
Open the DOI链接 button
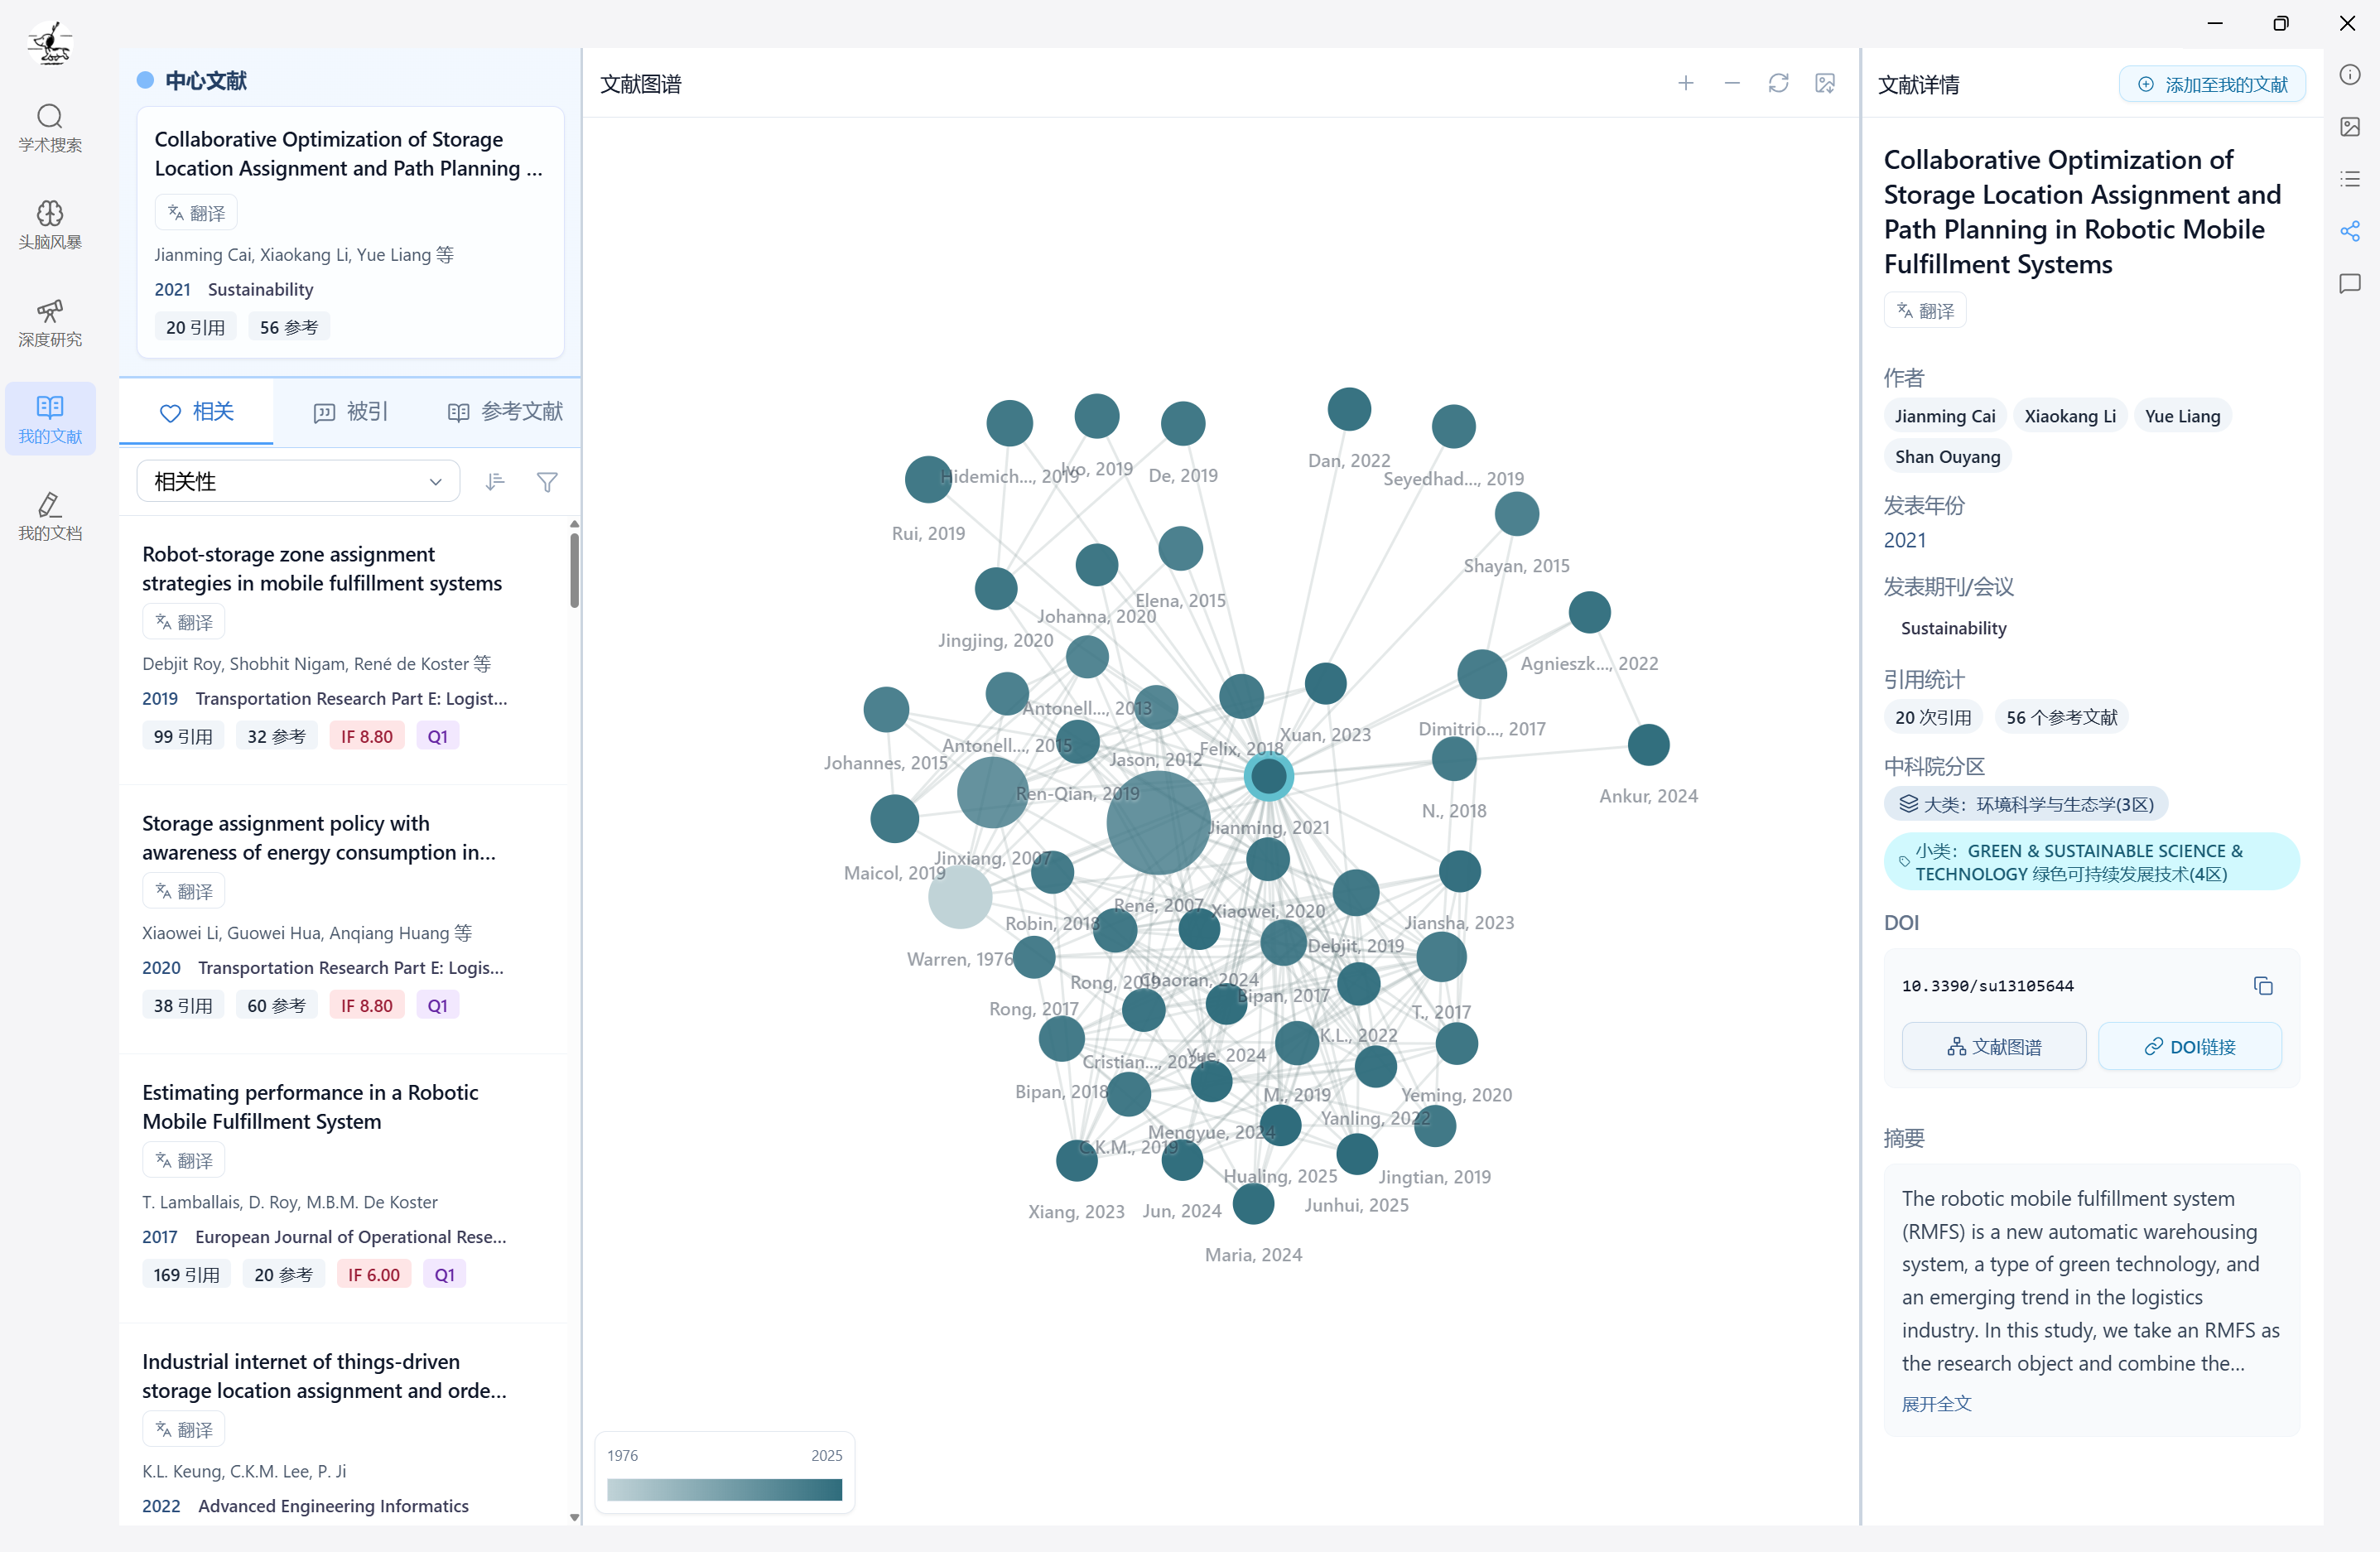pos(2189,1046)
